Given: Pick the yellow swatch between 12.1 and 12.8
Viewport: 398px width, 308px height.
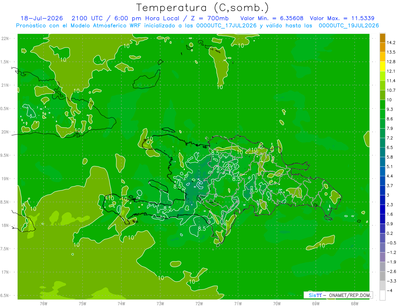Looking at the screenshot, I should coord(382,66).
